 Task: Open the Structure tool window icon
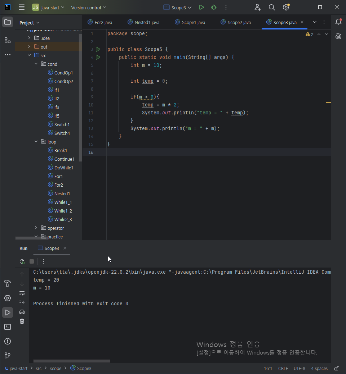pyautogui.click(x=8, y=40)
